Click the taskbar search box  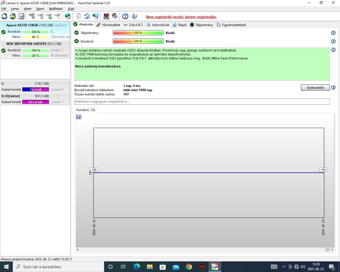coord(58,267)
